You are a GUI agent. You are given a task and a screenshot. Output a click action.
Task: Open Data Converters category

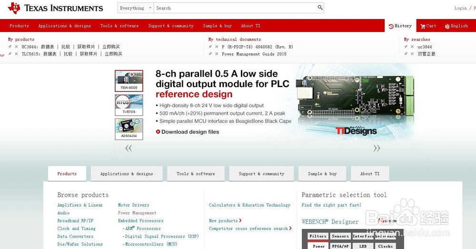75,237
